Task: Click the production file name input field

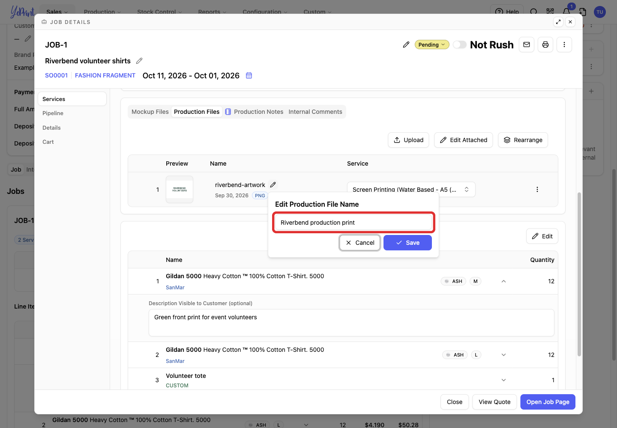Action: coord(353,223)
